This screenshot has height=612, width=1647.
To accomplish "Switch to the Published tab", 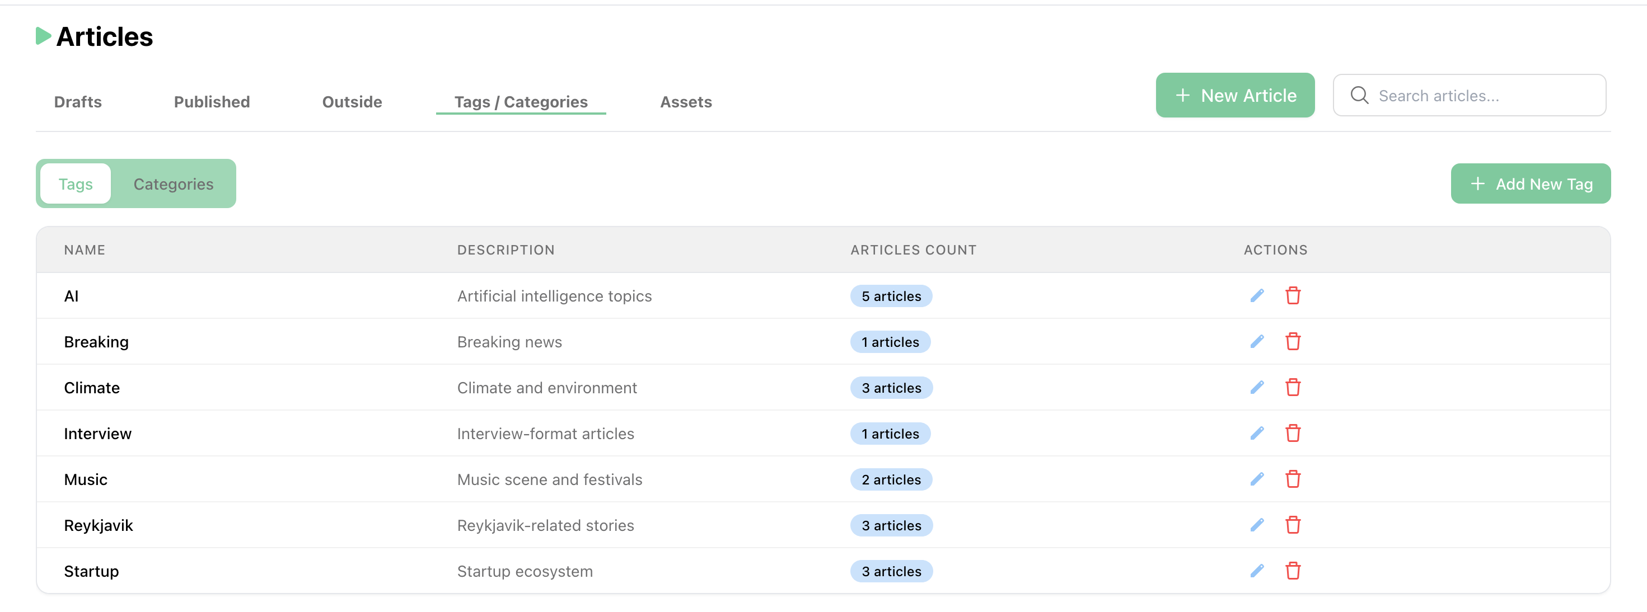I will [212, 102].
